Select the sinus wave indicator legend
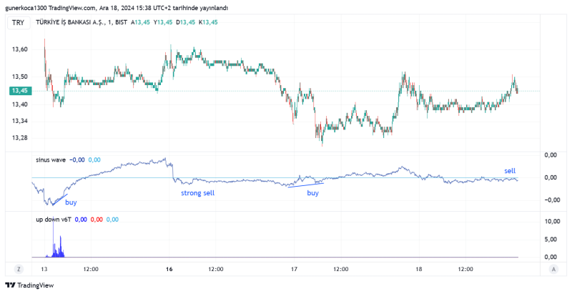Viewport: 572px width, 294px height. (x=52, y=160)
